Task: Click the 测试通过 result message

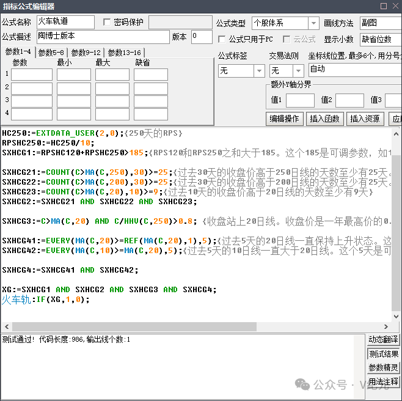Action: [x=66, y=340]
